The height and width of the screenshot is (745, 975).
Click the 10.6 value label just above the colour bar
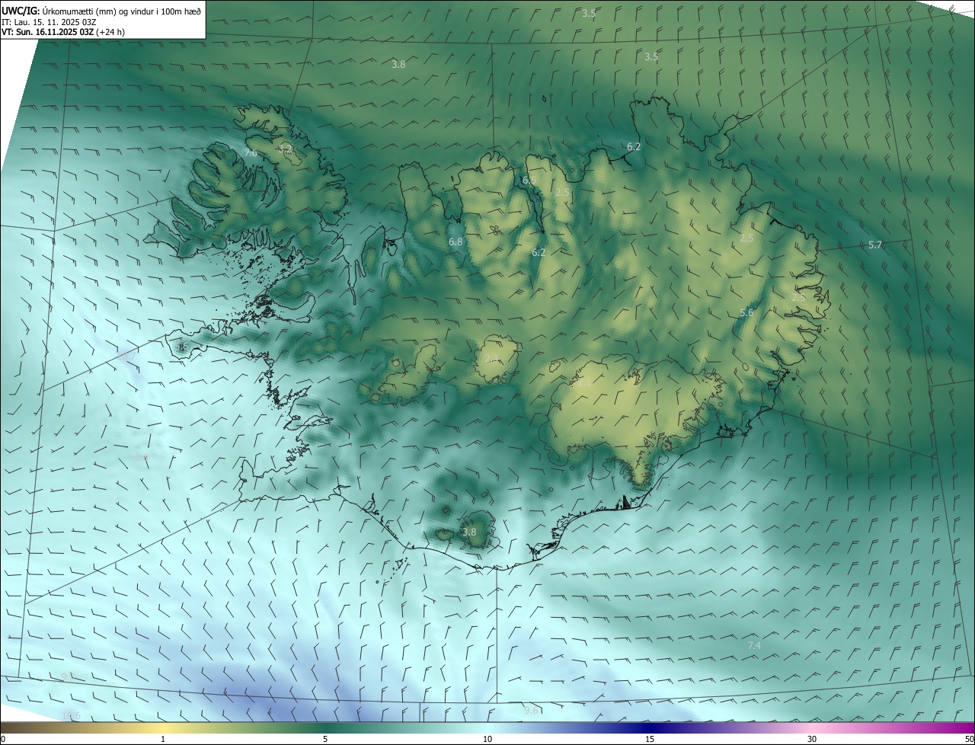(x=71, y=715)
